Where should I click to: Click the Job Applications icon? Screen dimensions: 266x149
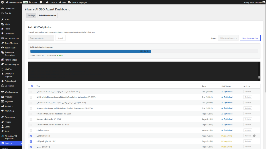point(2,38)
